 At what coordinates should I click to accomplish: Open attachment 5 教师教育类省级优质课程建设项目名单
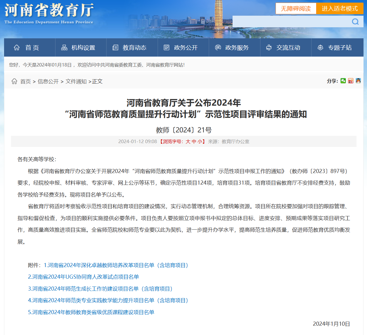[x=91, y=312]
